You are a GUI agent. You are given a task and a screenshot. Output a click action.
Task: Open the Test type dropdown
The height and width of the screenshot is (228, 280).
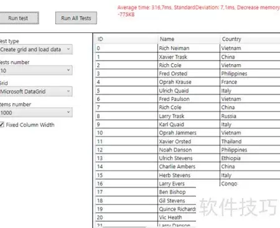[x=36, y=49]
